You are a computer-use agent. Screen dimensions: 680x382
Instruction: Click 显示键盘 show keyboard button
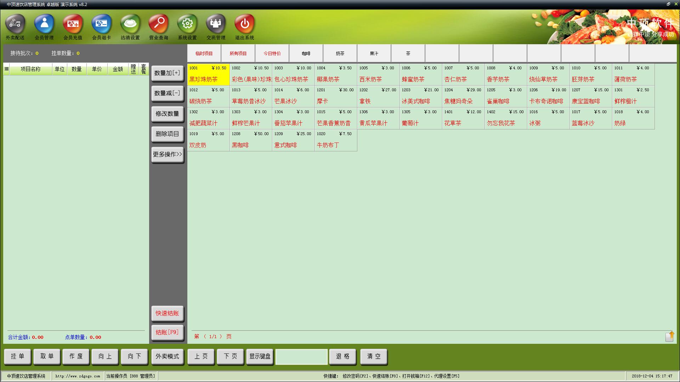click(x=261, y=356)
